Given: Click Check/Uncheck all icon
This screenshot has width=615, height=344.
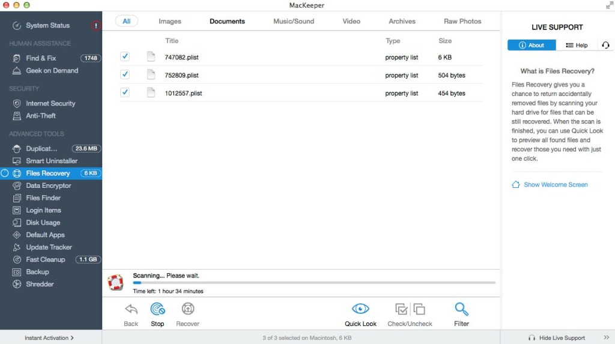Looking at the screenshot, I should [x=410, y=315].
